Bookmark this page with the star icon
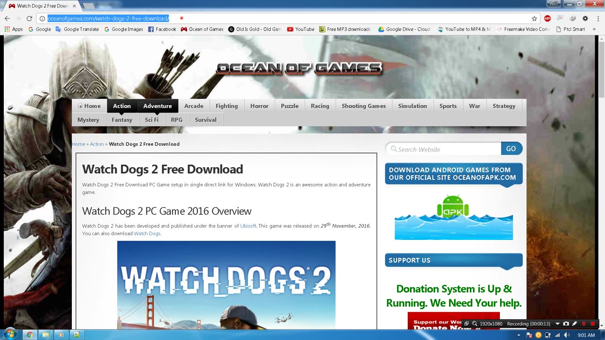 point(534,18)
